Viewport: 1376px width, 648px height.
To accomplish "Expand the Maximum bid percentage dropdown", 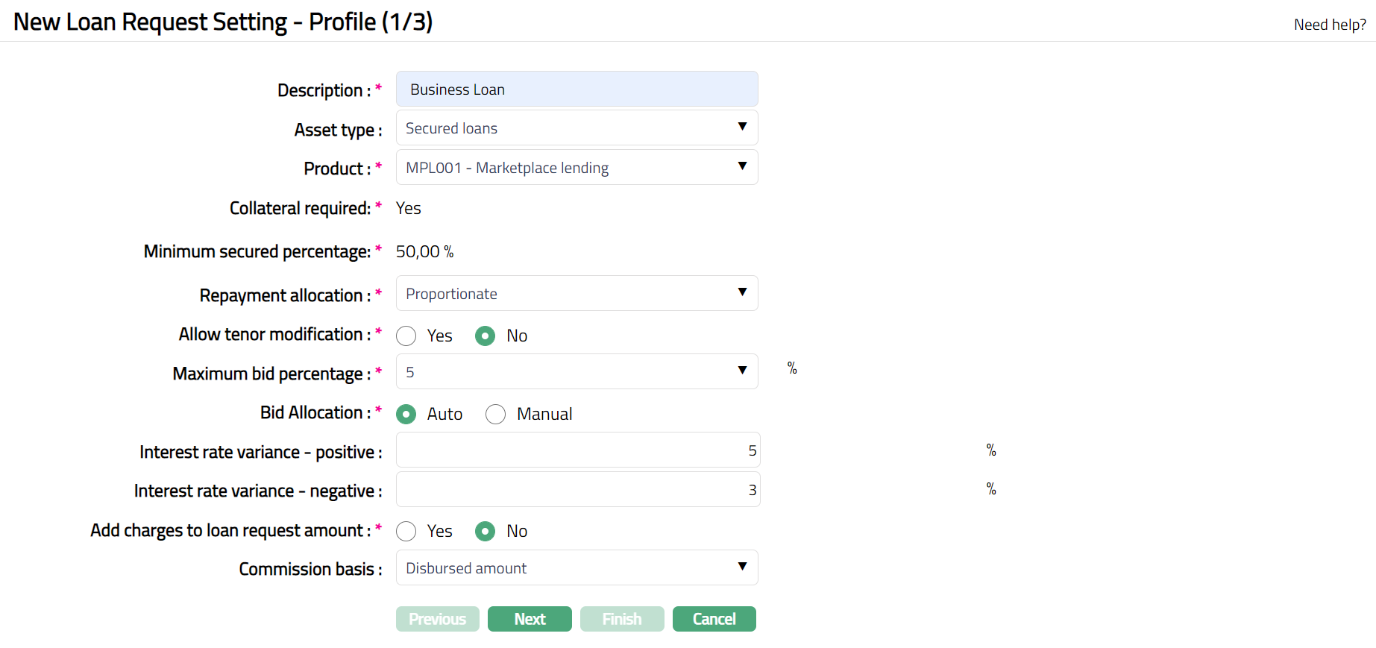I will click(x=576, y=372).
